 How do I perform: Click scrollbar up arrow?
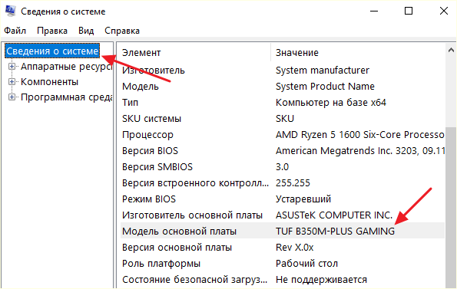(x=451, y=51)
